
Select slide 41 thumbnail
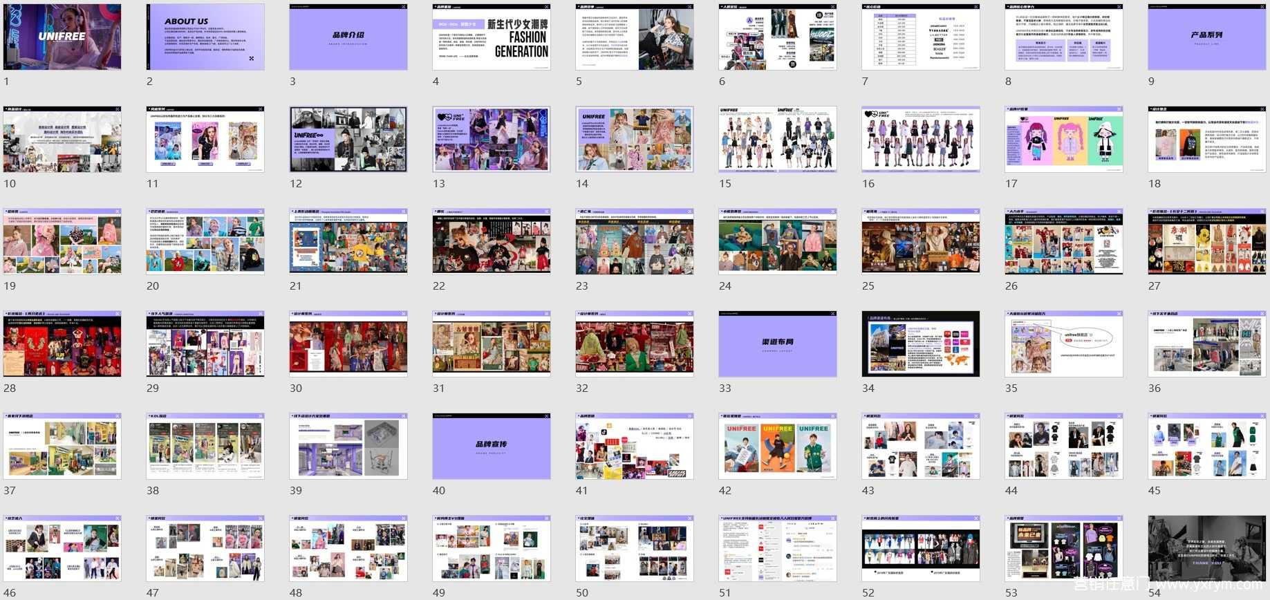(x=635, y=446)
